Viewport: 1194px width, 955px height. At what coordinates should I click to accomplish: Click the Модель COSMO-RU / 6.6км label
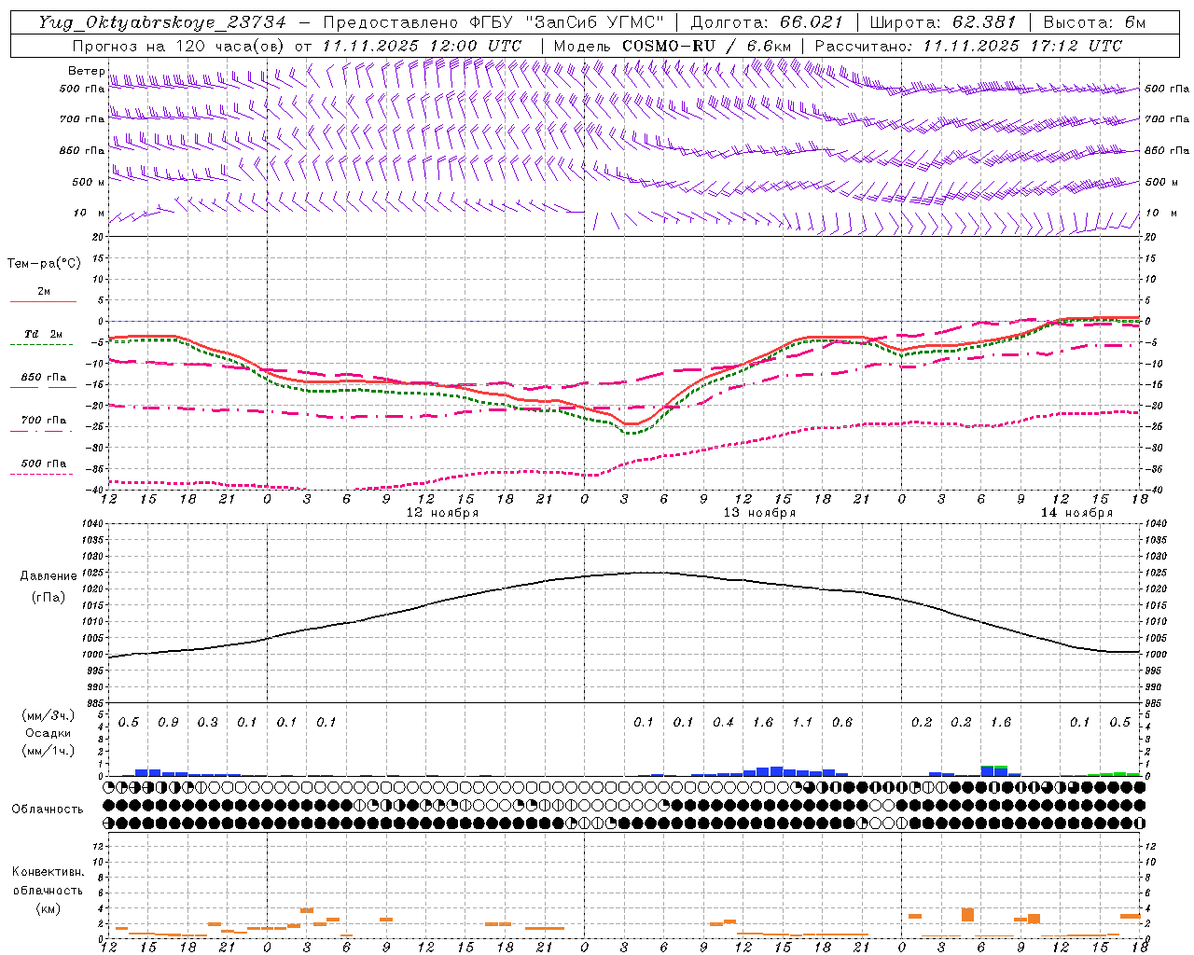coord(672,46)
